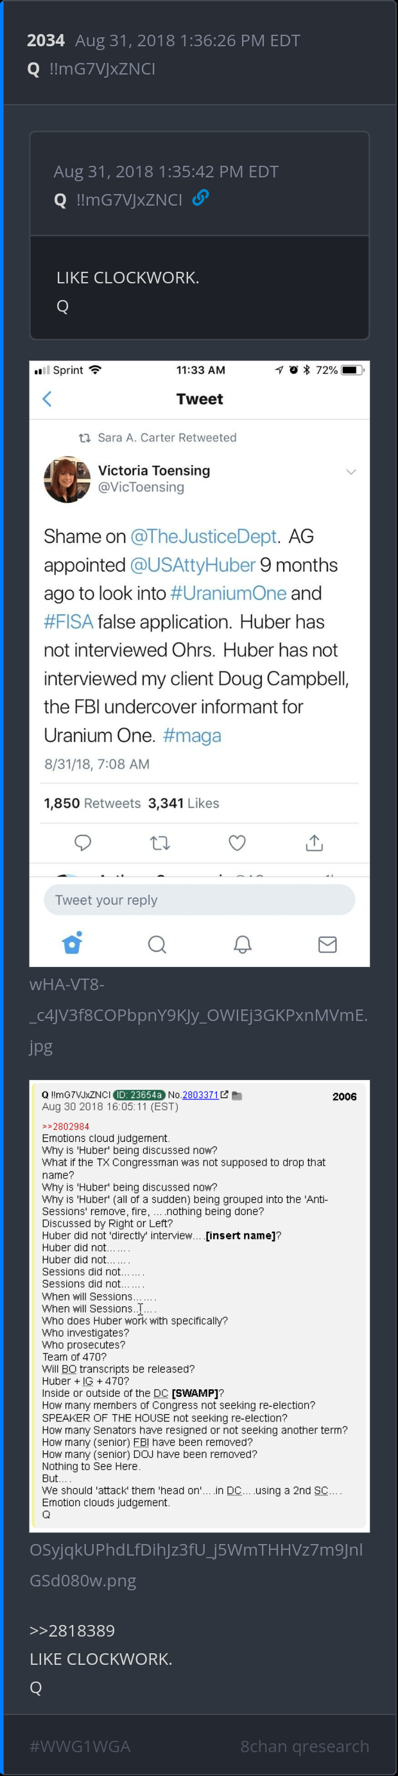Open the messages envelope icon
This screenshot has height=1776, width=398.
tap(327, 944)
